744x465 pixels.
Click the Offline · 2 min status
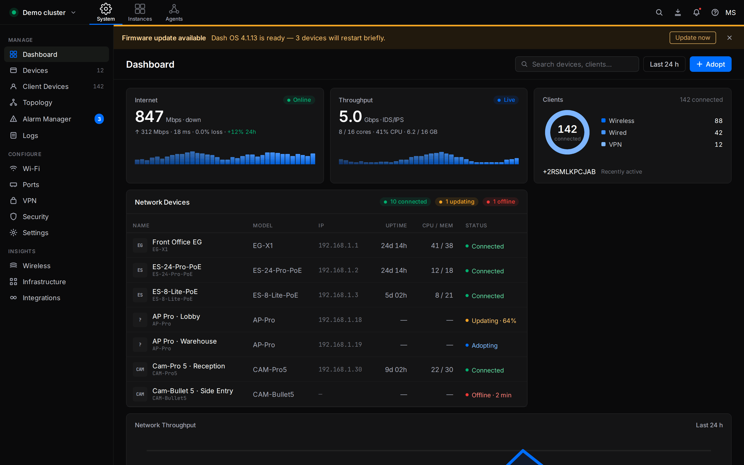pos(489,395)
